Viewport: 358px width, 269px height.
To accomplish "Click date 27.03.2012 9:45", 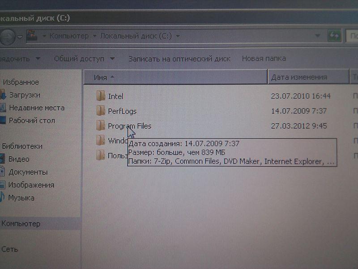I will click(x=299, y=126).
